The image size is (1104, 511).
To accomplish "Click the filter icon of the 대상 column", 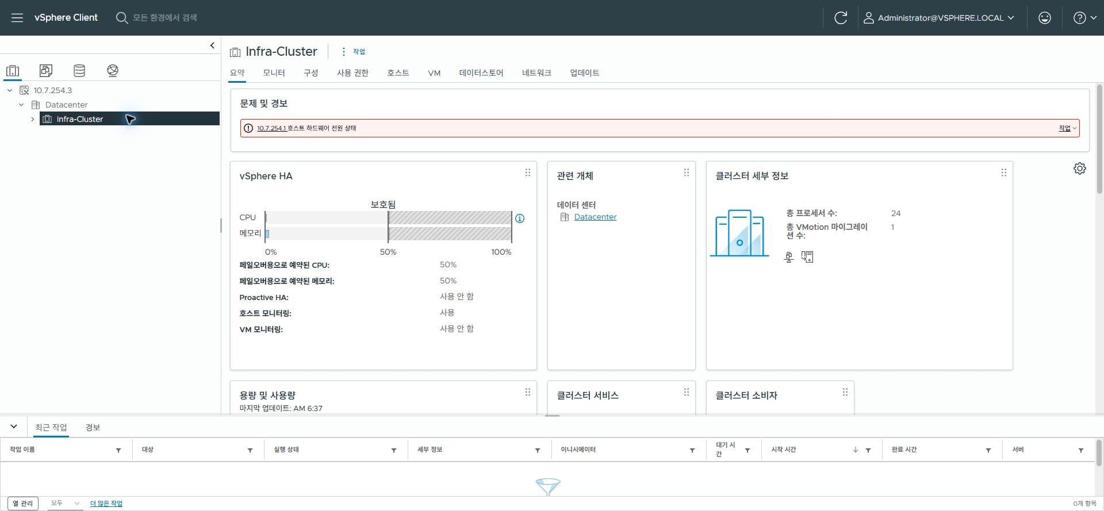I will coord(250,450).
